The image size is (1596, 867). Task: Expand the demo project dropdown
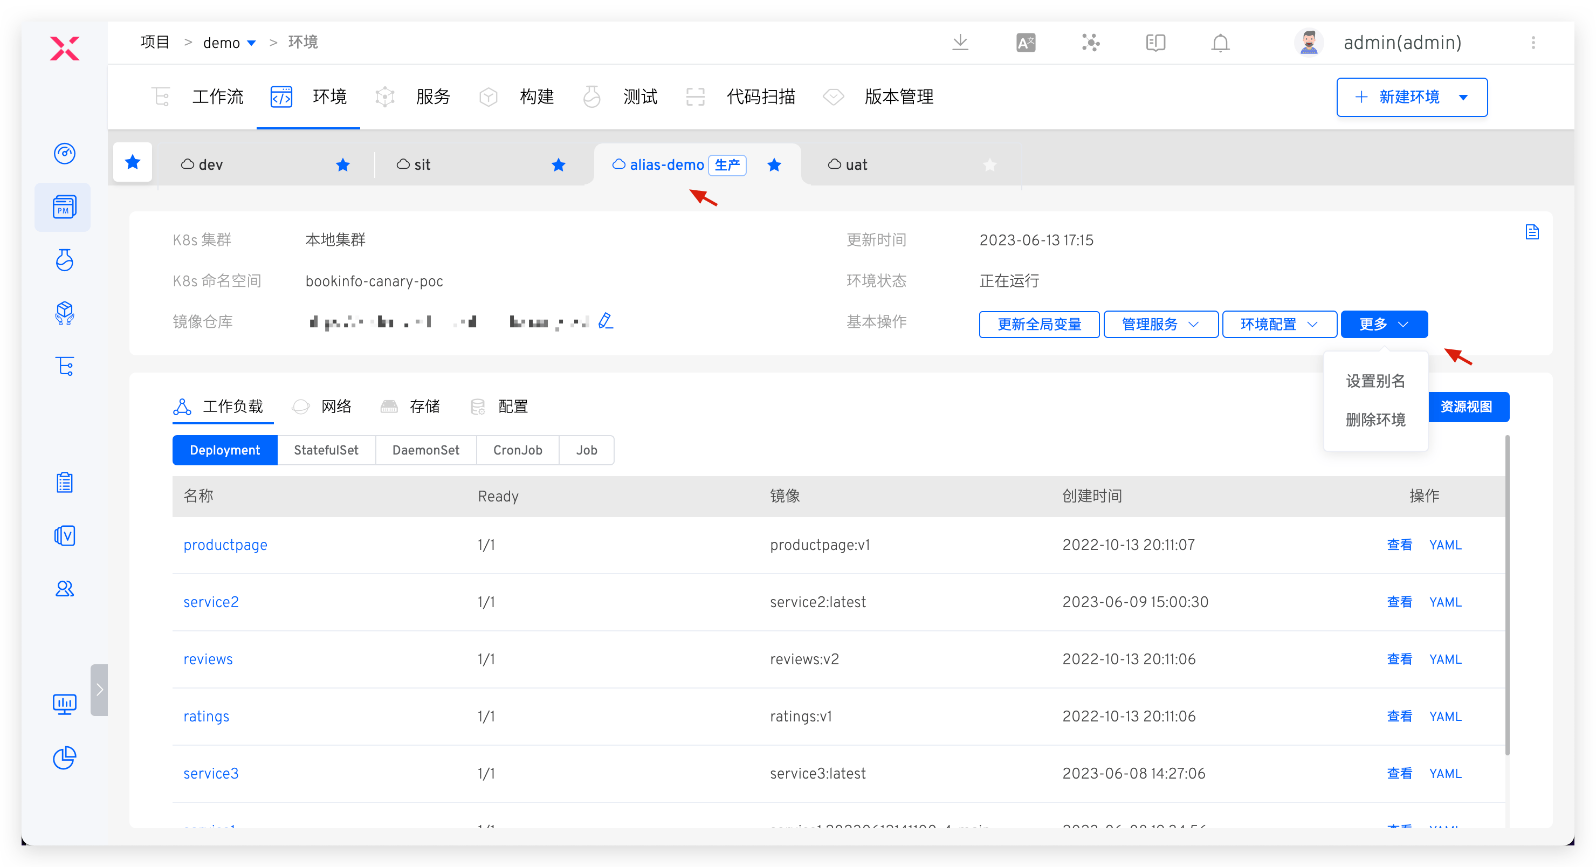252,43
